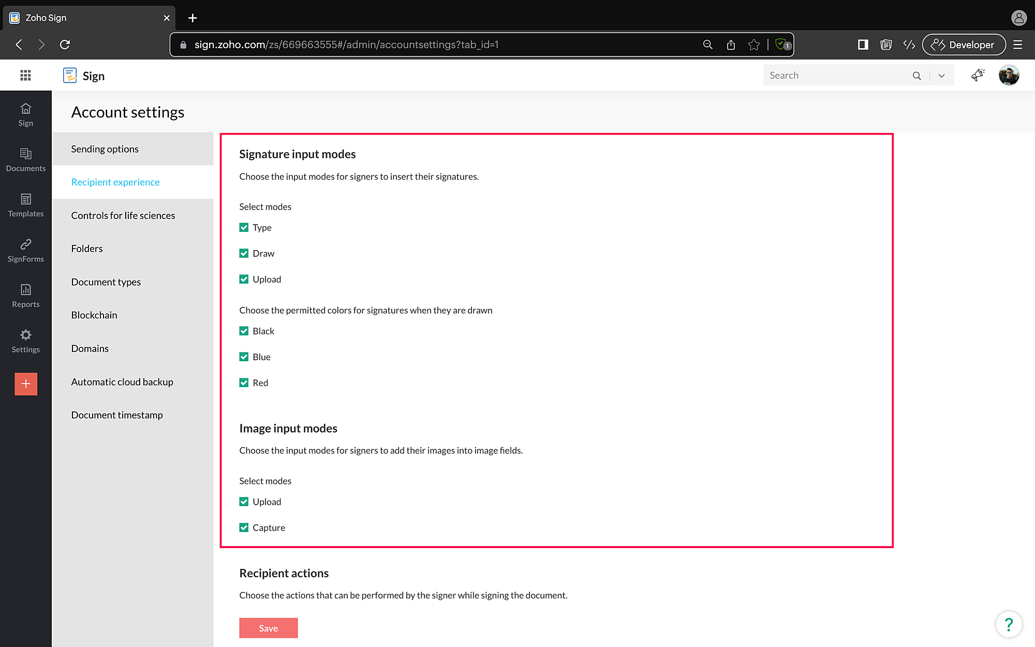
Task: Open Reports in the sidebar
Action: tap(25, 296)
